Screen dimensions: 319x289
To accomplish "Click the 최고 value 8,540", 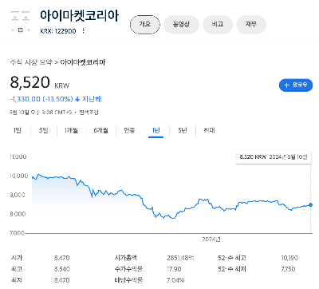I will (62, 269).
